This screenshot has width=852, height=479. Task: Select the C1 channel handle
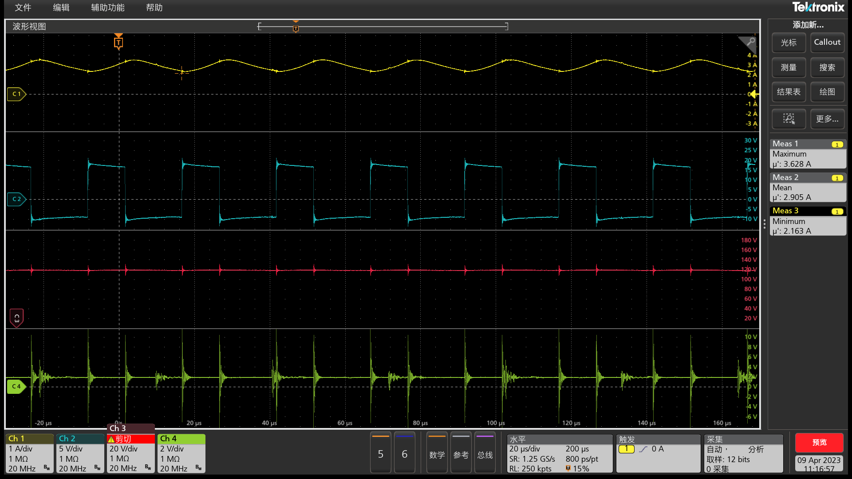pyautogui.click(x=16, y=94)
